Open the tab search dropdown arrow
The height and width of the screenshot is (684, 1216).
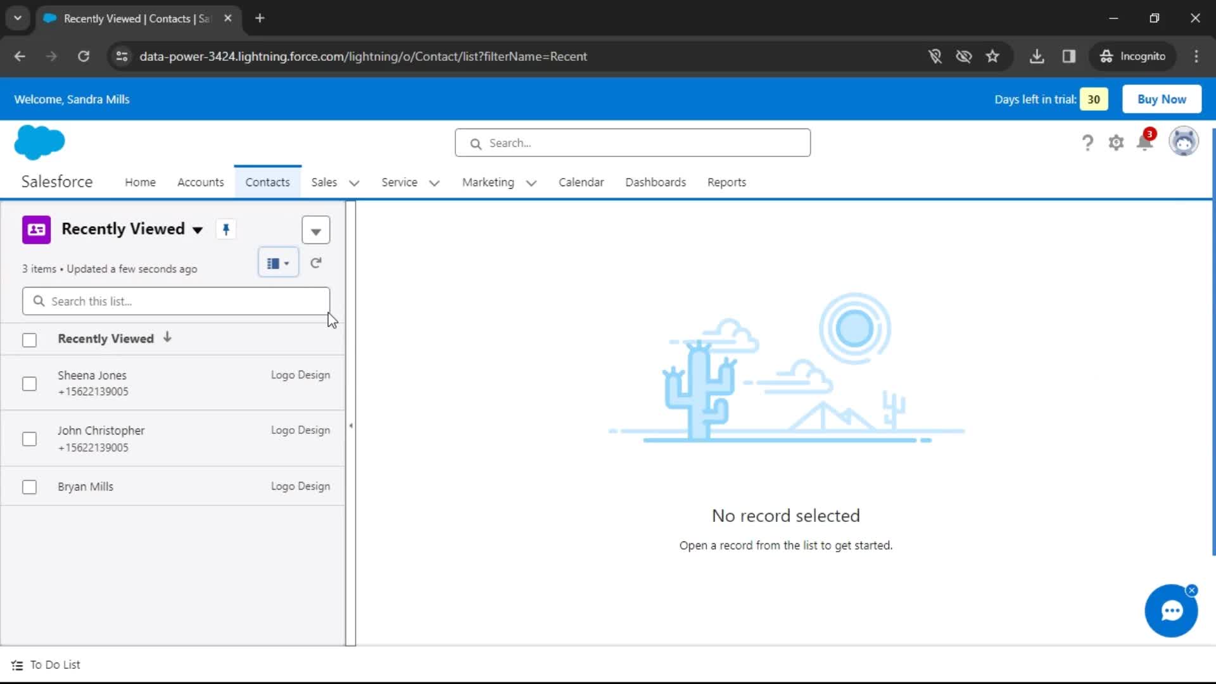18,18
